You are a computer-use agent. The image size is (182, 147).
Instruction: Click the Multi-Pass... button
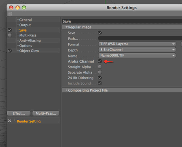[x=46, y=113]
